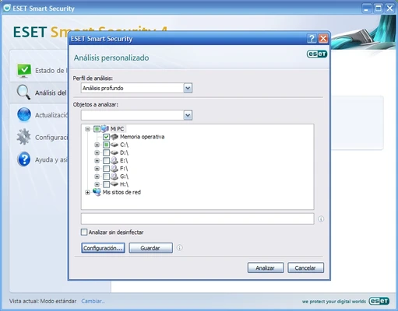Click the ESET logo in the status bar
This screenshot has width=398, height=311.
click(x=379, y=301)
